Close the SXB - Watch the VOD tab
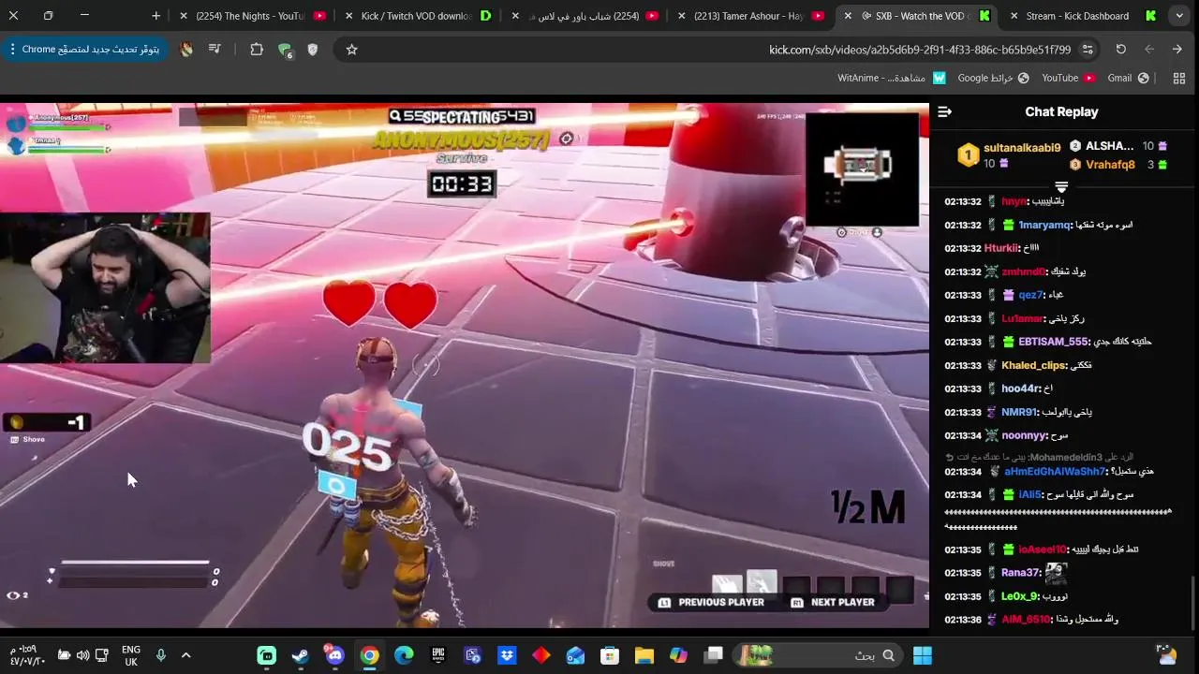Viewport: 1199px width, 674px height. 849,16
